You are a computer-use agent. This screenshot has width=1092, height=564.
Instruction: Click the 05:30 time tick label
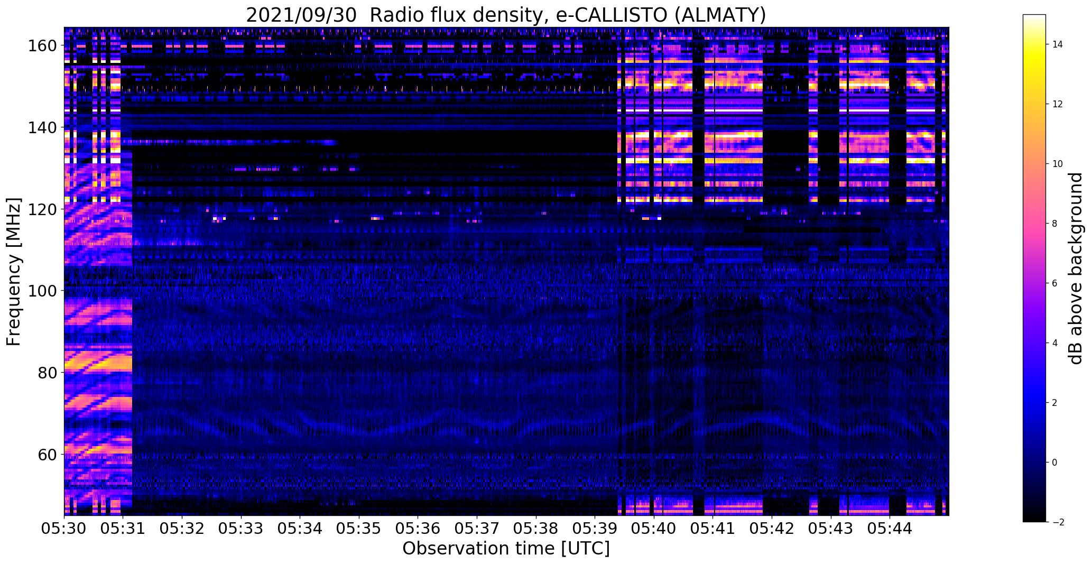tap(64, 529)
